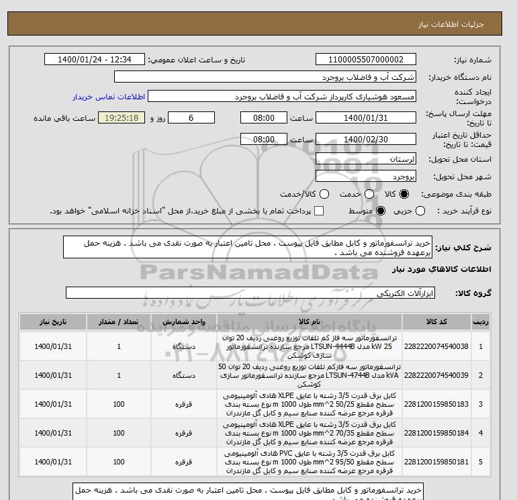Toggle the اسناد خزانه اسلامی payment checkbox
The height and width of the screenshot is (500, 517).
point(319,211)
